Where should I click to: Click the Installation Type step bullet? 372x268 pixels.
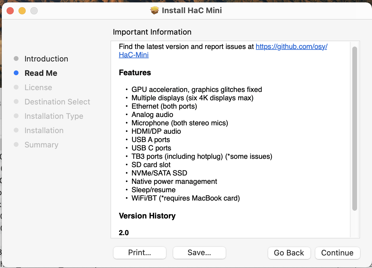(x=16, y=116)
